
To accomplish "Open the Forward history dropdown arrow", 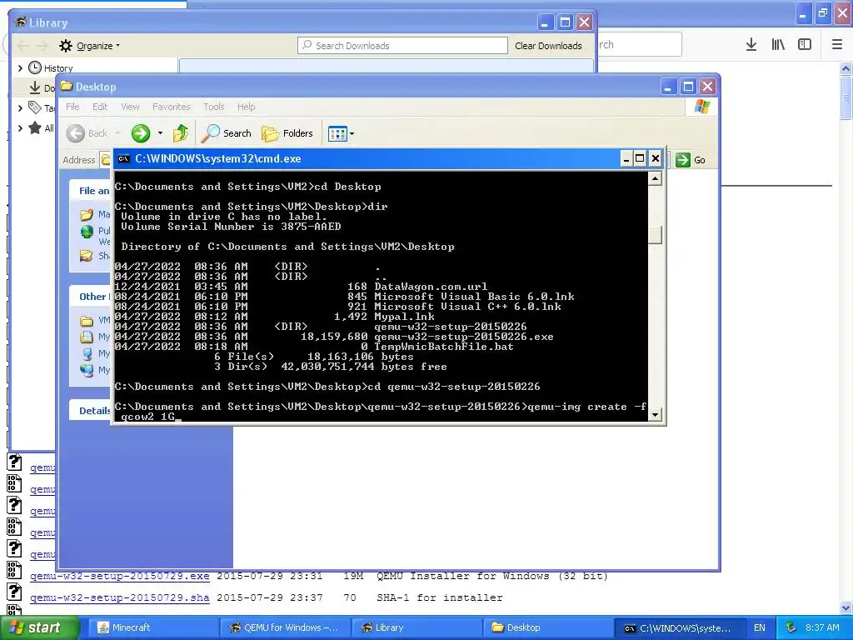I will pos(160,133).
